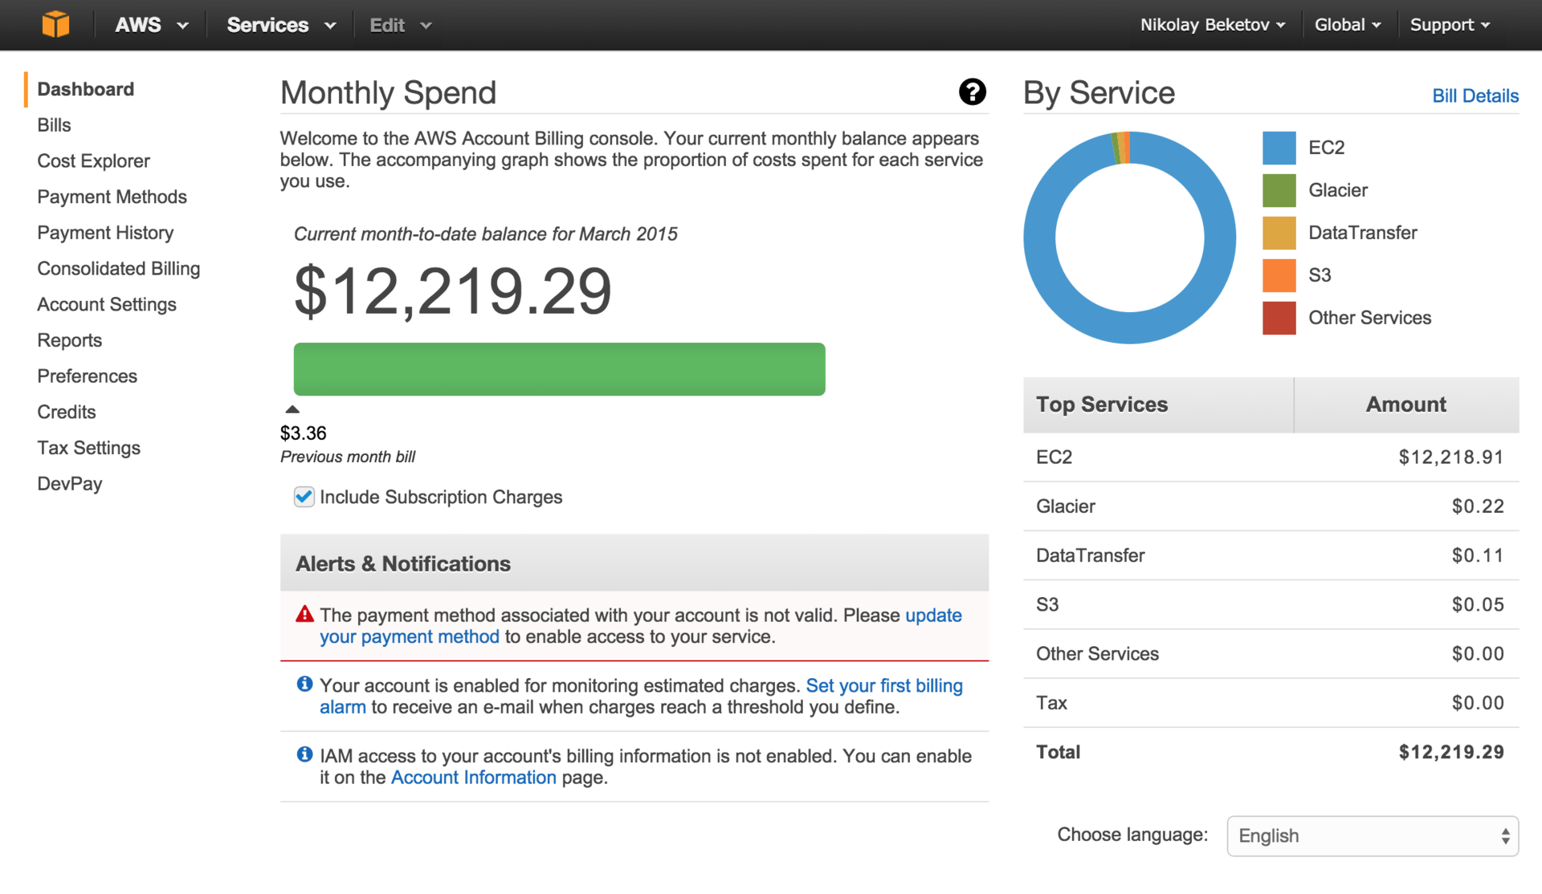Viewport: 1542px width, 894px height.
Task: Open the Monthly Spend help icon
Action: (x=972, y=92)
